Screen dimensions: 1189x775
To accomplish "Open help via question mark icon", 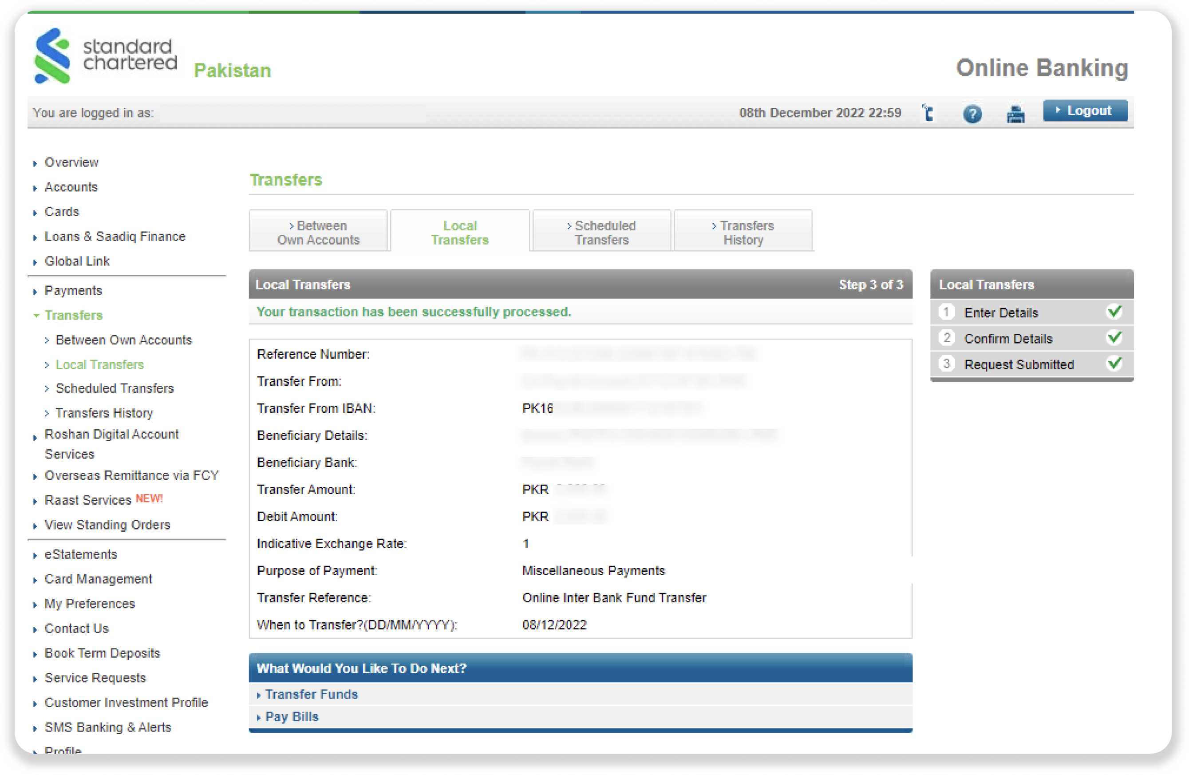I will pos(972,114).
